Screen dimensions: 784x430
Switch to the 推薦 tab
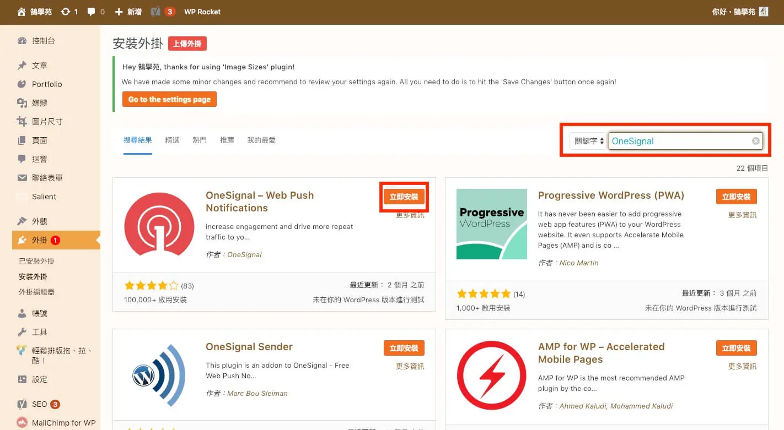pyautogui.click(x=227, y=140)
